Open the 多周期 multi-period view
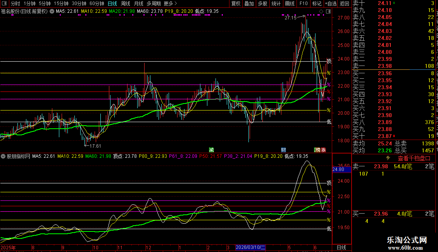Viewport: 438px width, 252px height. (153, 3)
